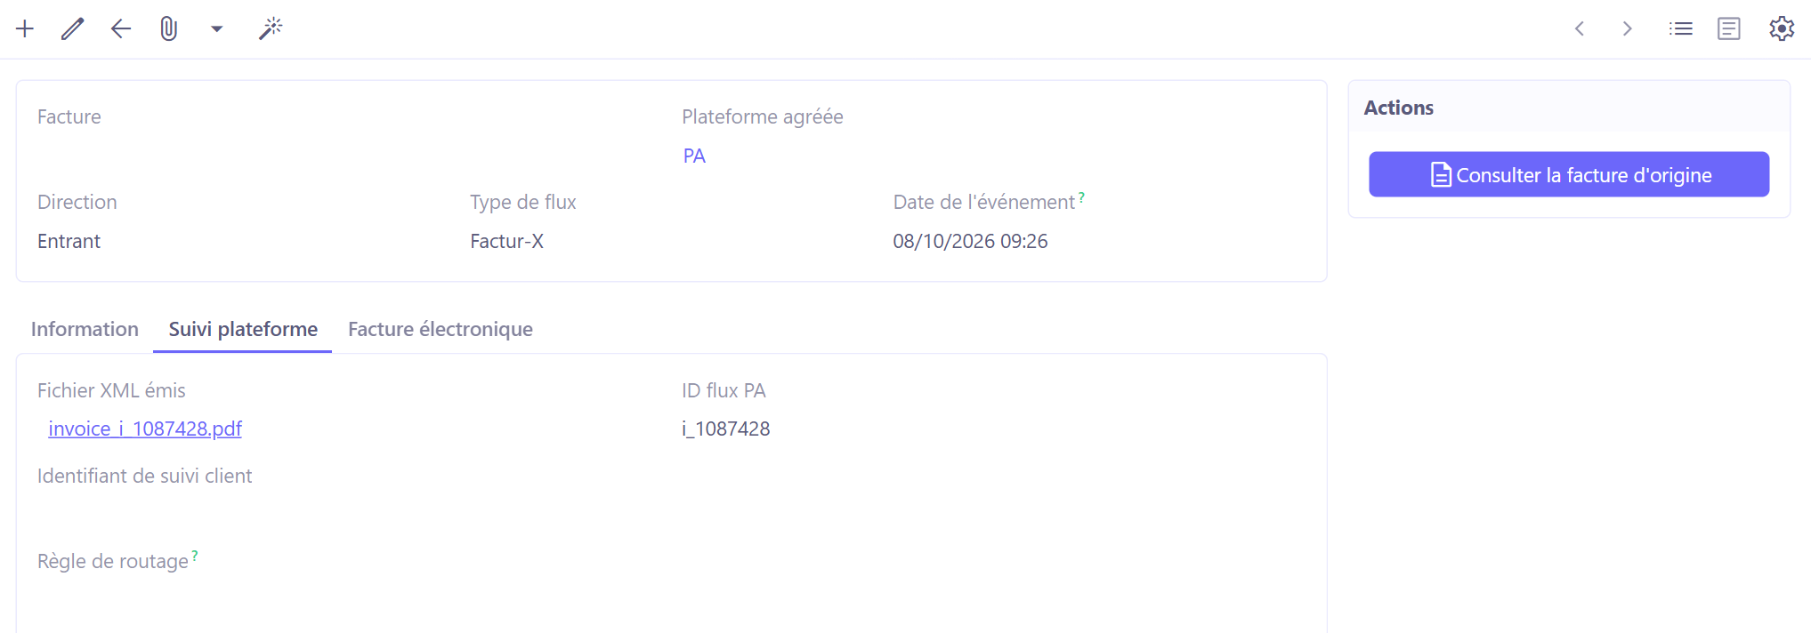The height and width of the screenshot is (633, 1811).
Task: Click the Entrant direction value
Action: coord(69,241)
